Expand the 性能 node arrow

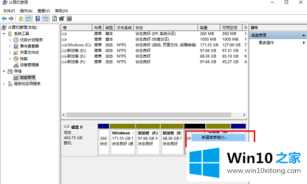[x=10, y=59]
